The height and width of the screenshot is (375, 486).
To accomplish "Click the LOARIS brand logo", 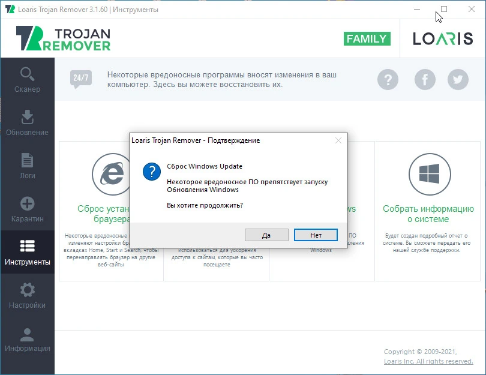I will coord(443,39).
